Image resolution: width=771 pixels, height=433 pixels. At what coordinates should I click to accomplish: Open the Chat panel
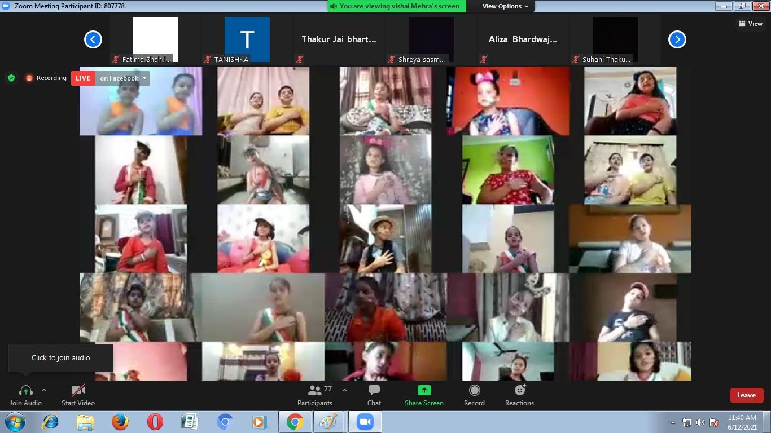tap(374, 395)
